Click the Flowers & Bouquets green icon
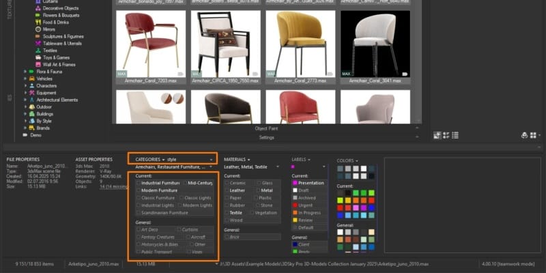The height and width of the screenshot is (273, 546). coord(38,15)
